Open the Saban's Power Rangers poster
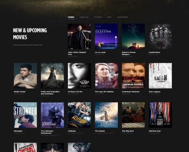Viewport: 189px width, 152px height. (133, 36)
